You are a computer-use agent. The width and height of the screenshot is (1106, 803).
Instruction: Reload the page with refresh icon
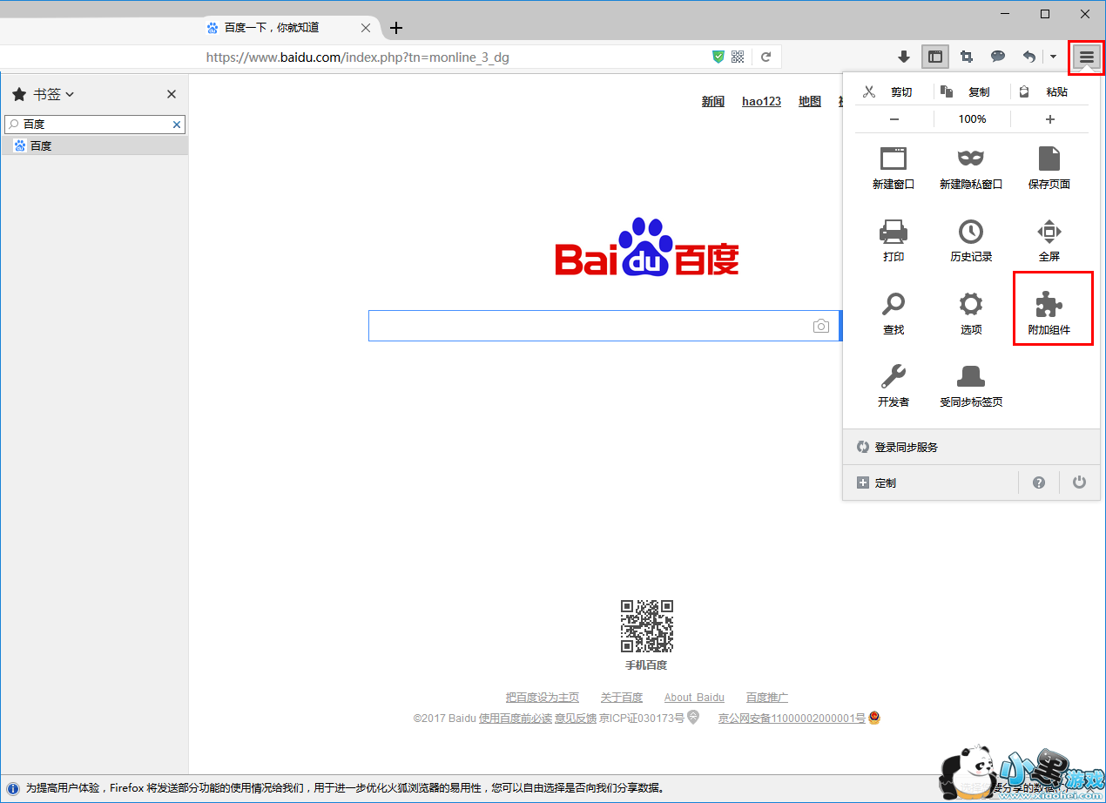pos(766,57)
